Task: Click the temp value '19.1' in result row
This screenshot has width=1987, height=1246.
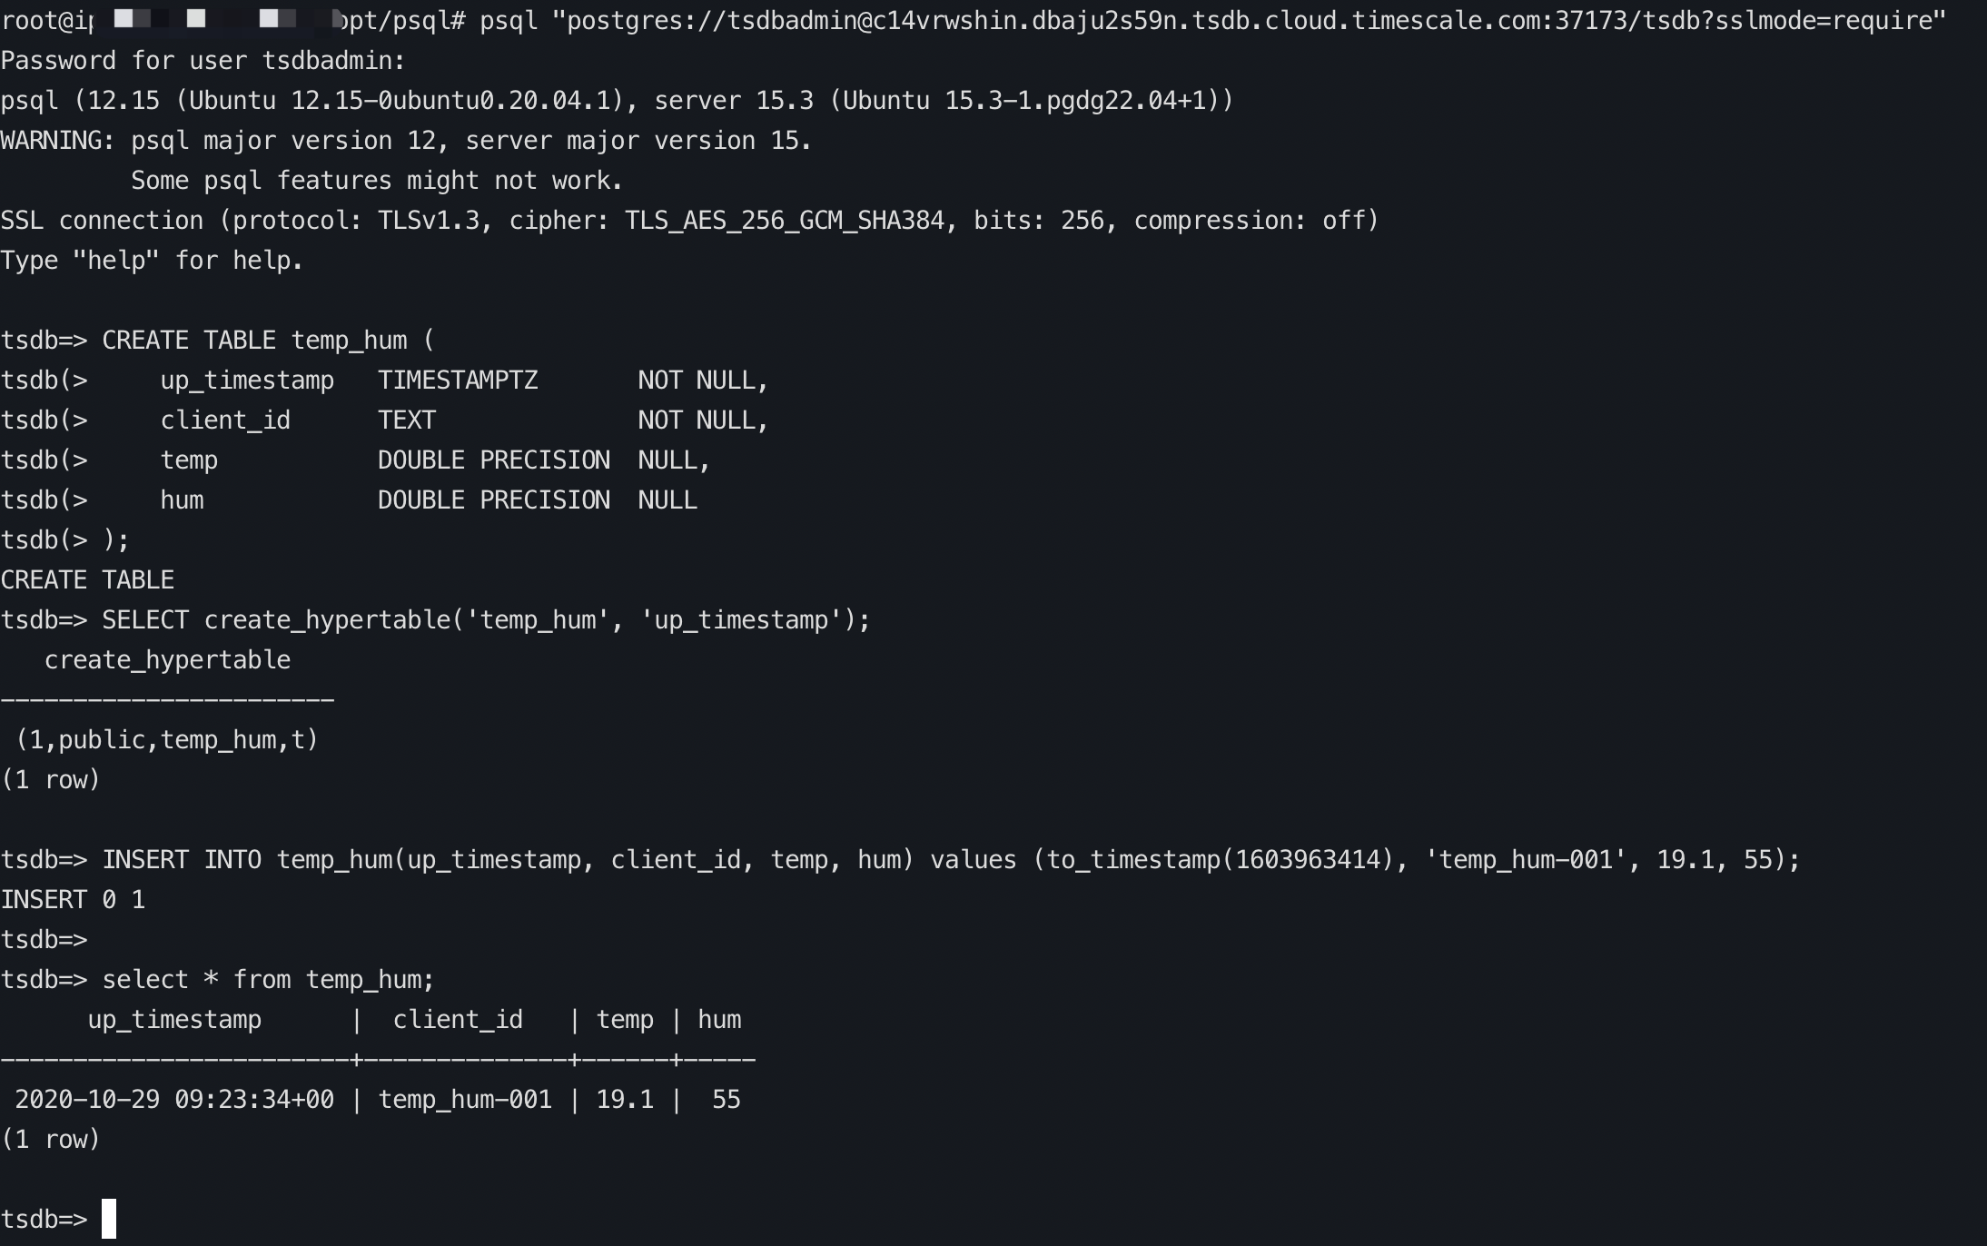Action: 625,1100
